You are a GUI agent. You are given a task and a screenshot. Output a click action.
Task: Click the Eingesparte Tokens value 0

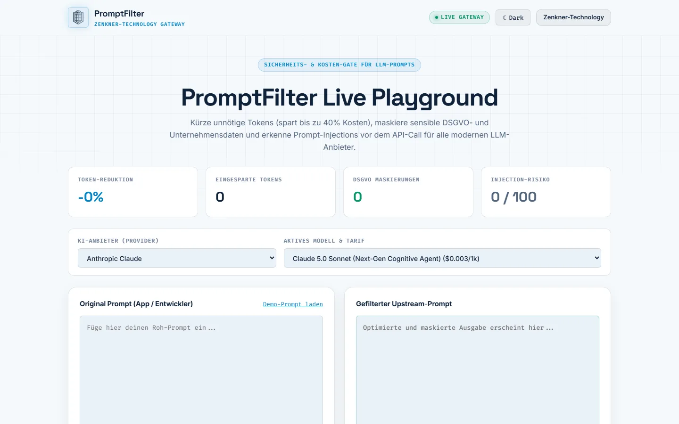point(220,197)
